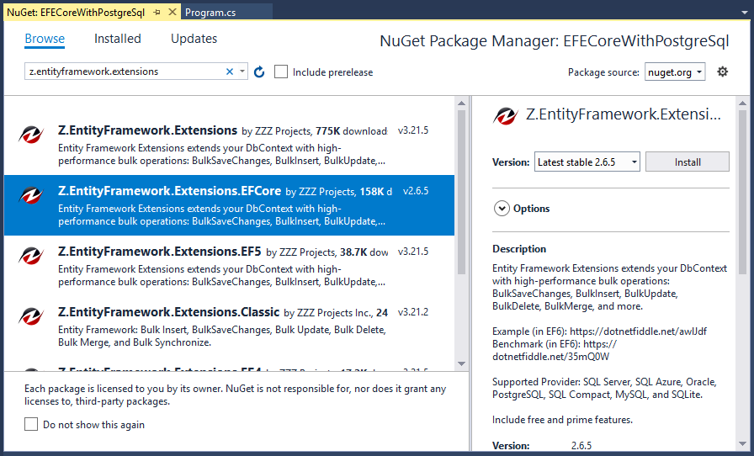
Task: Click the Install button
Action: (x=688, y=162)
